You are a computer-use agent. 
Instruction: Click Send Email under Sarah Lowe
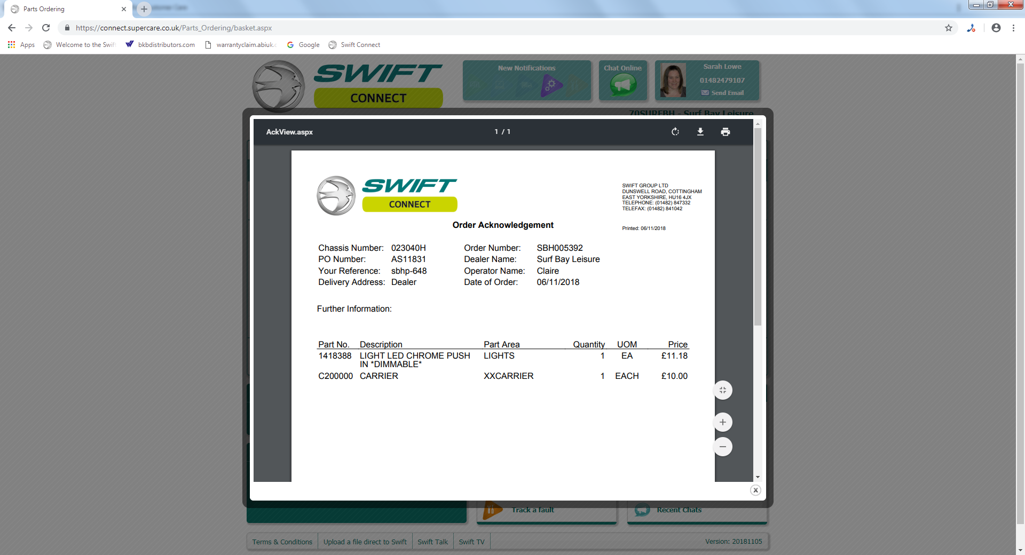(x=722, y=93)
